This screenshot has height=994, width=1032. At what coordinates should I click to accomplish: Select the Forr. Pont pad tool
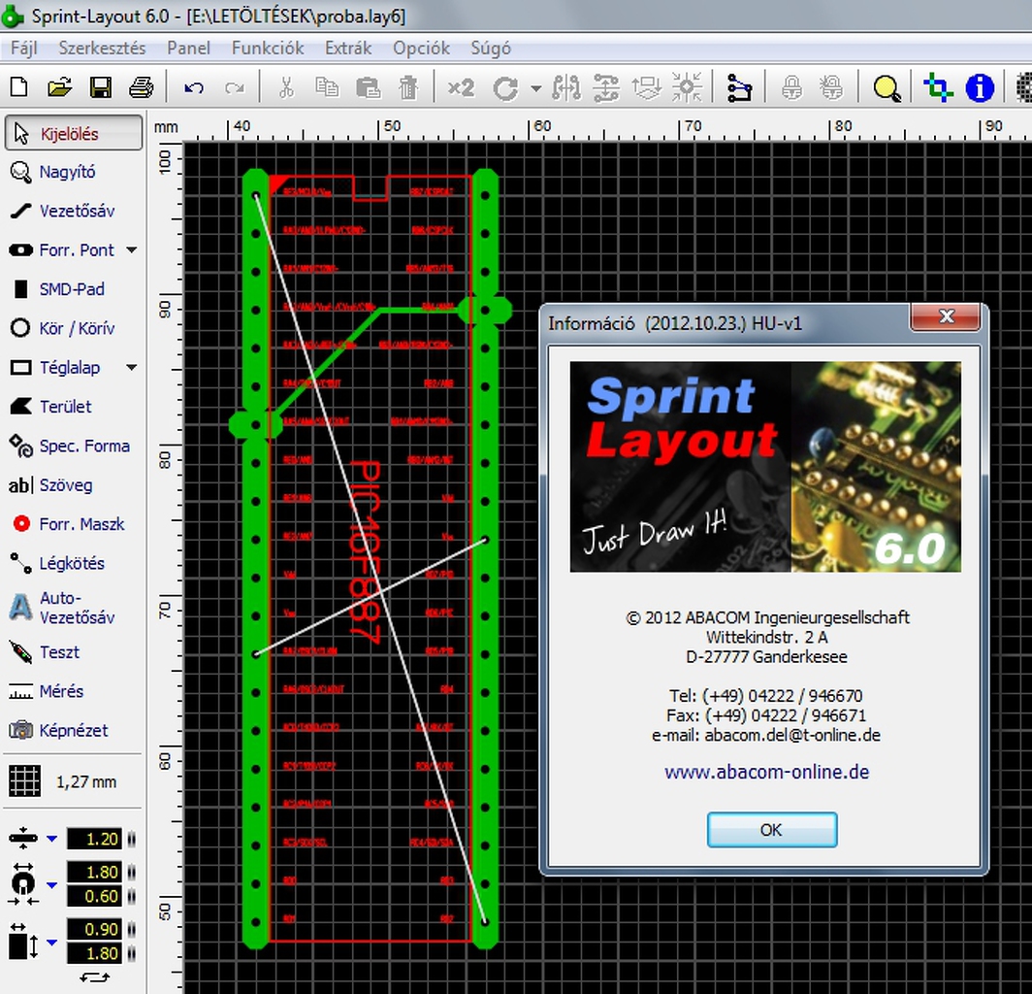point(62,250)
